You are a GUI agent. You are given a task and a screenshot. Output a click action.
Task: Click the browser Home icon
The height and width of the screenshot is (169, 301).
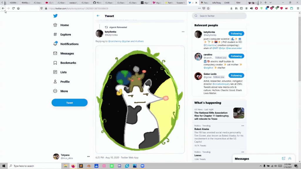[x=19, y=9]
